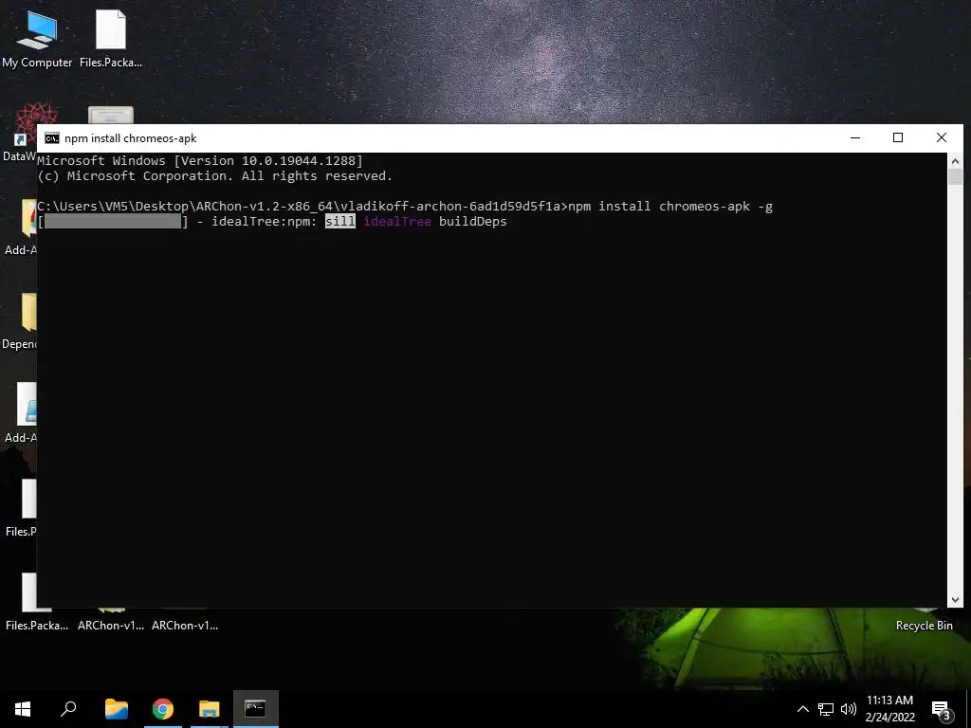This screenshot has height=728, width=971.
Task: Close the npm install command window
Action: pos(942,138)
